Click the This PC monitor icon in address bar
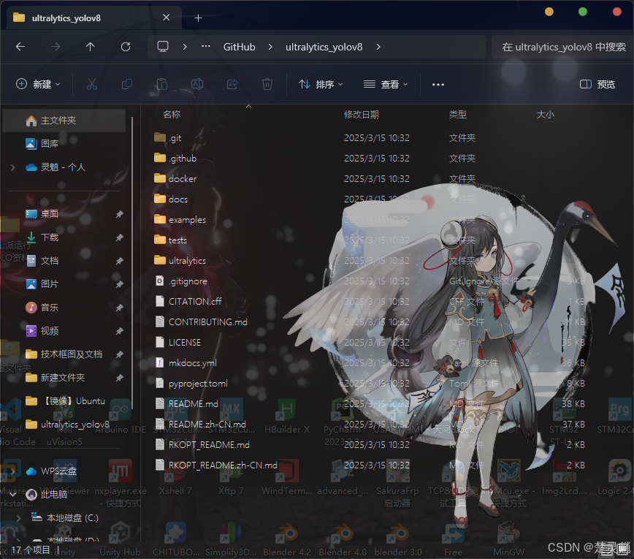This screenshot has width=634, height=559. 163,47
